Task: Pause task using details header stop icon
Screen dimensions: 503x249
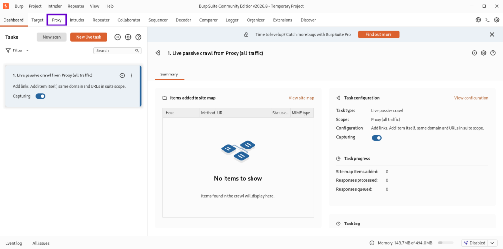Action: point(475,53)
